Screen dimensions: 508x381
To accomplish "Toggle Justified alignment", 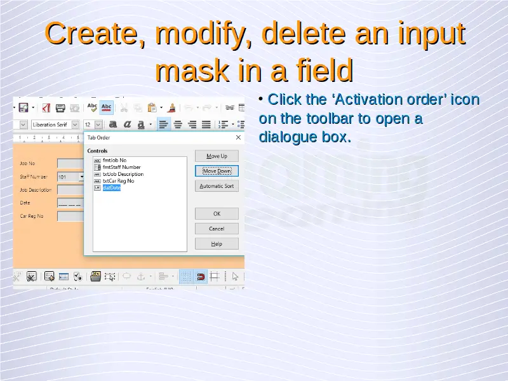I will pyautogui.click(x=206, y=124).
